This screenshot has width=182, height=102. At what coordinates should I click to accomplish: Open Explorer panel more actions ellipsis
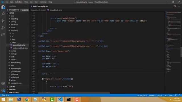click(x=26, y=6)
